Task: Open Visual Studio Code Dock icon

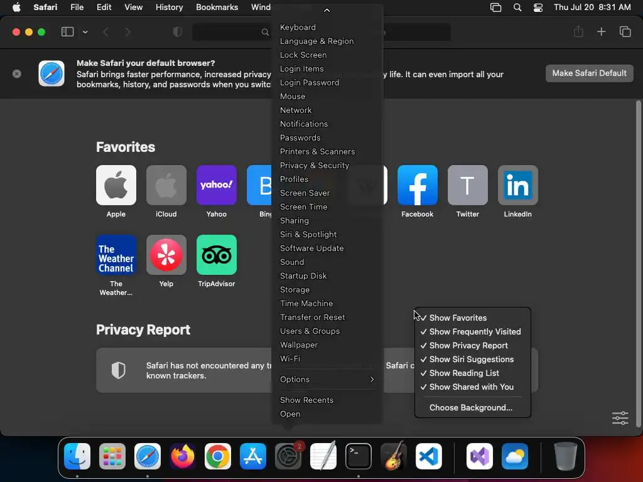Action: [428, 456]
